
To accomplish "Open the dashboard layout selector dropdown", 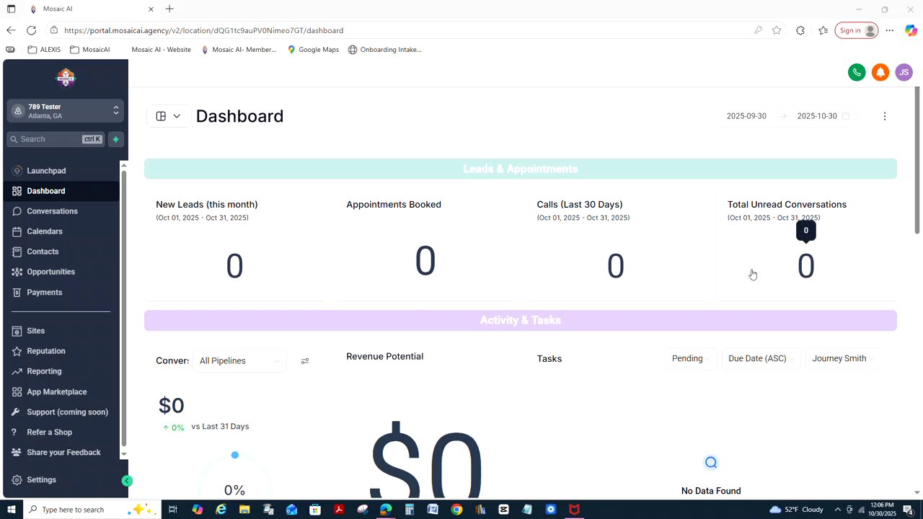I will point(168,116).
